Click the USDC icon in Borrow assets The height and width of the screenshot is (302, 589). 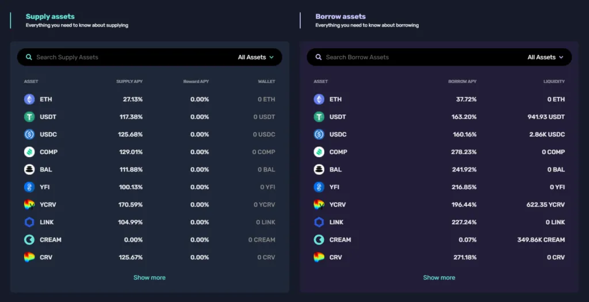319,135
